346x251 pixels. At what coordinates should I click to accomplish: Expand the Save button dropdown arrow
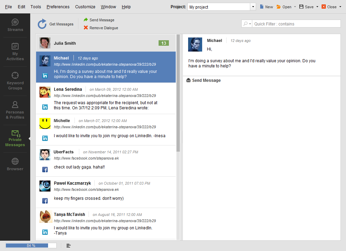[317, 7]
